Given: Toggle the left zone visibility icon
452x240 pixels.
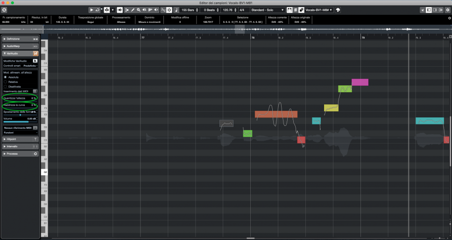Looking at the screenshot, I should click(x=429, y=10).
